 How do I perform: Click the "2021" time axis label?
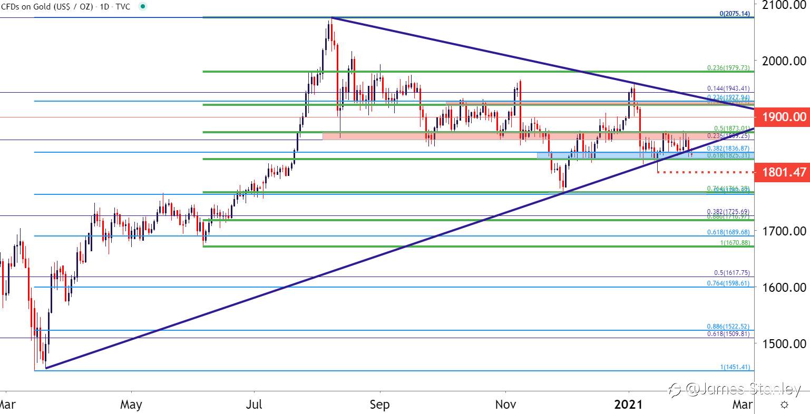pos(629,405)
